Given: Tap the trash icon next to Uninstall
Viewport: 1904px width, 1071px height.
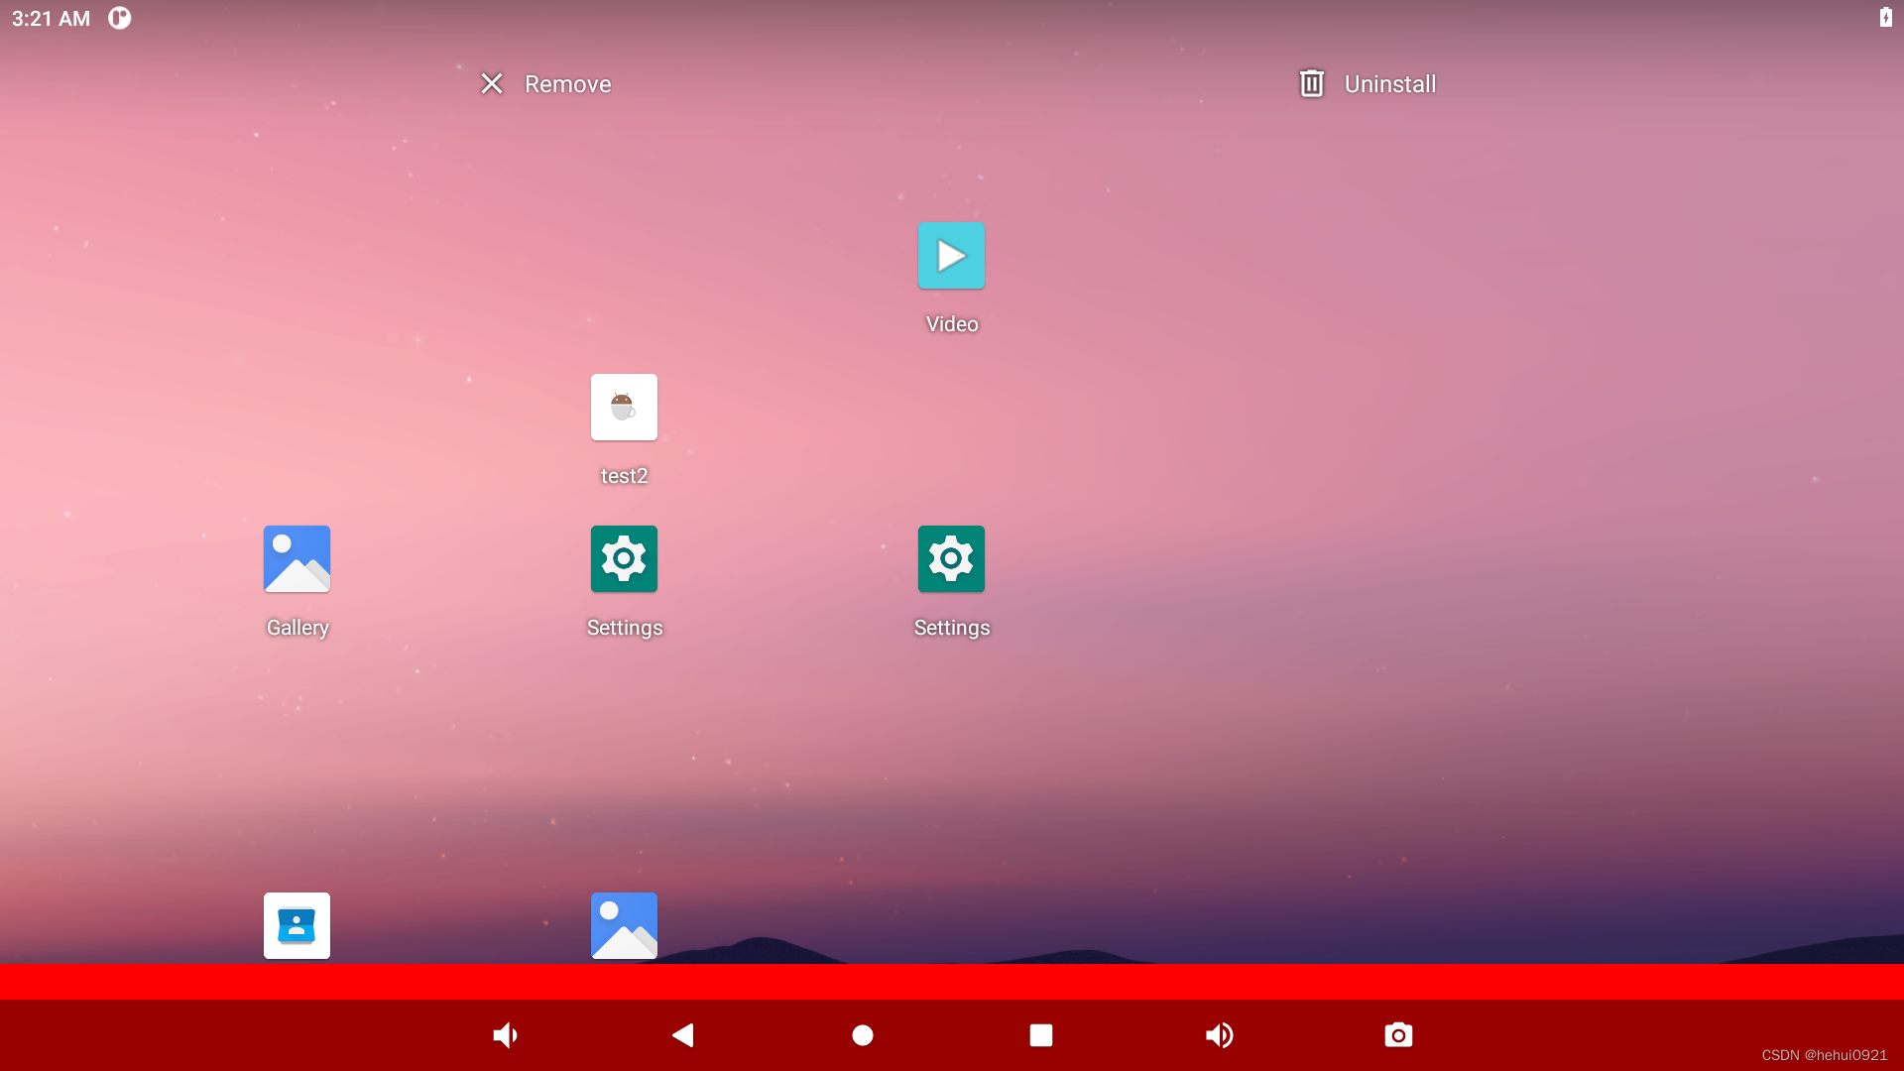Looking at the screenshot, I should tap(1311, 83).
